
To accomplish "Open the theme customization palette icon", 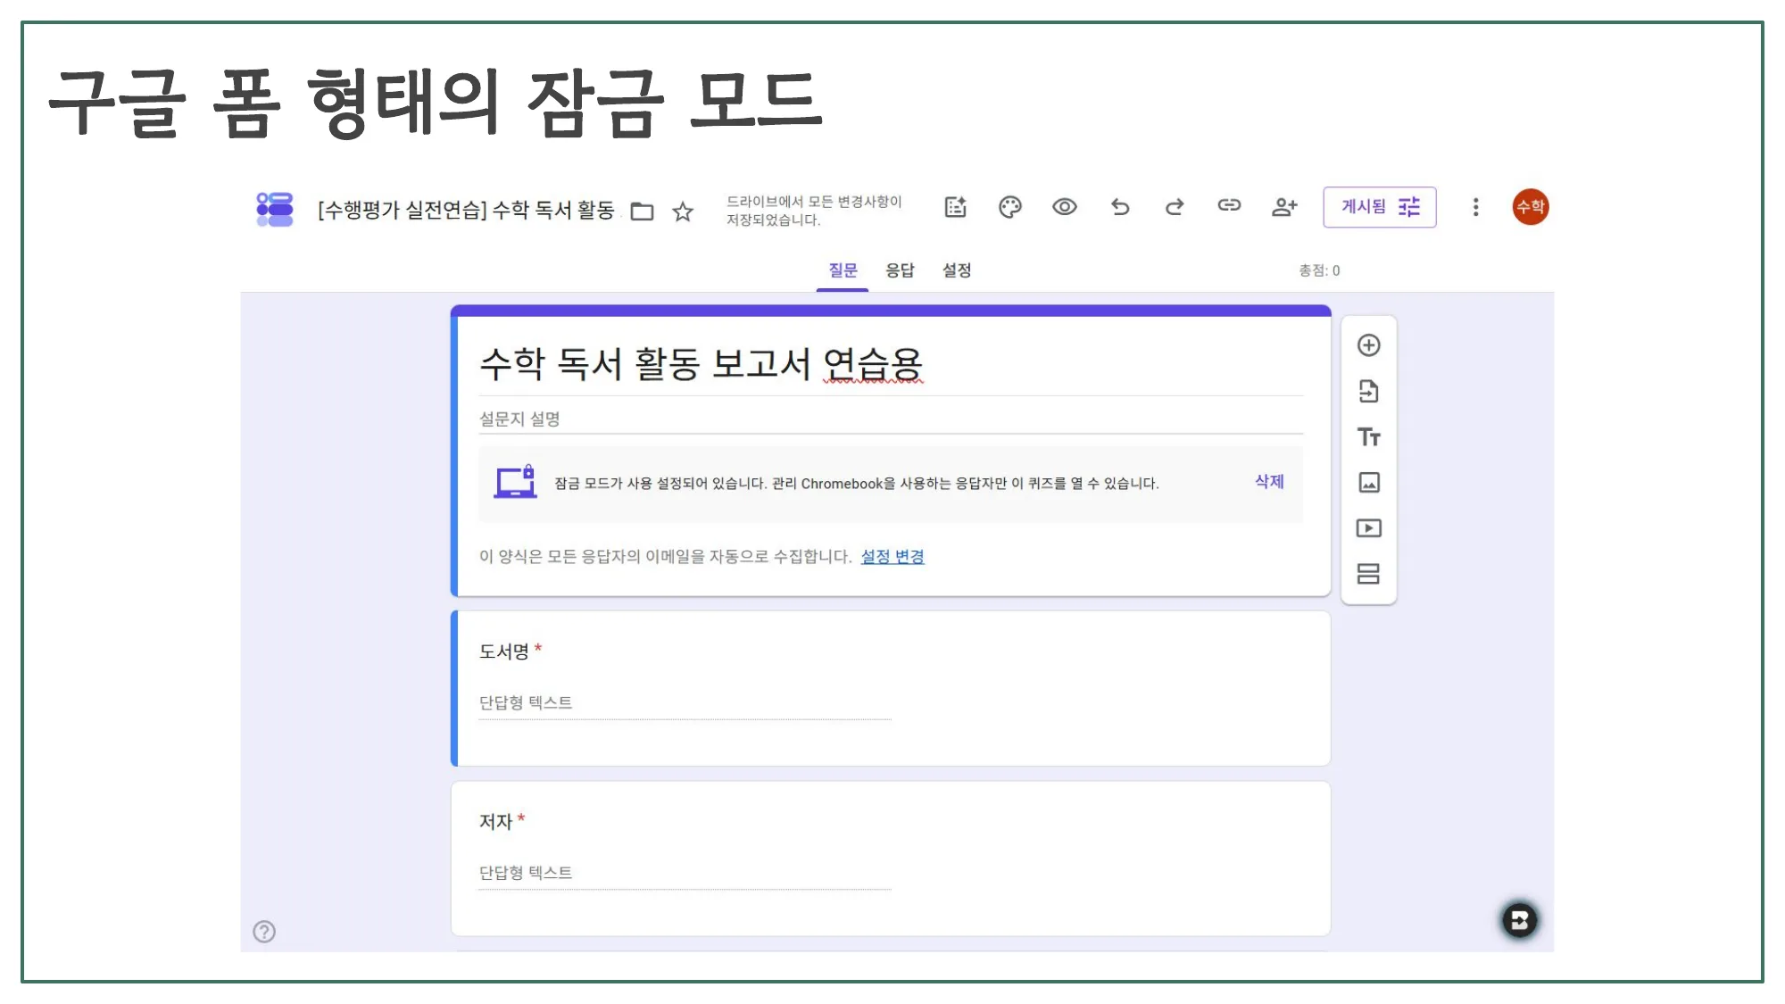I will [1009, 207].
